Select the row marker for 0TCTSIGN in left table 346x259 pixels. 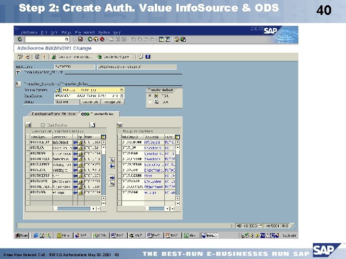28,192
